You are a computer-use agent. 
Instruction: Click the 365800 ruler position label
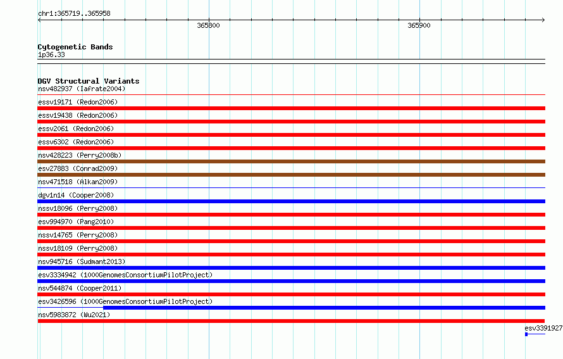208,25
